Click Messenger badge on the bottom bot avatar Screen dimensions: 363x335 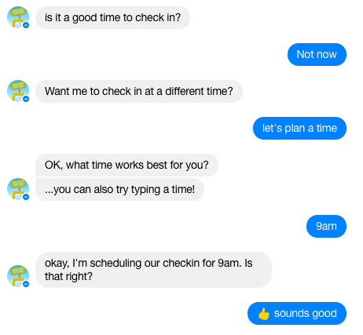point(26,284)
